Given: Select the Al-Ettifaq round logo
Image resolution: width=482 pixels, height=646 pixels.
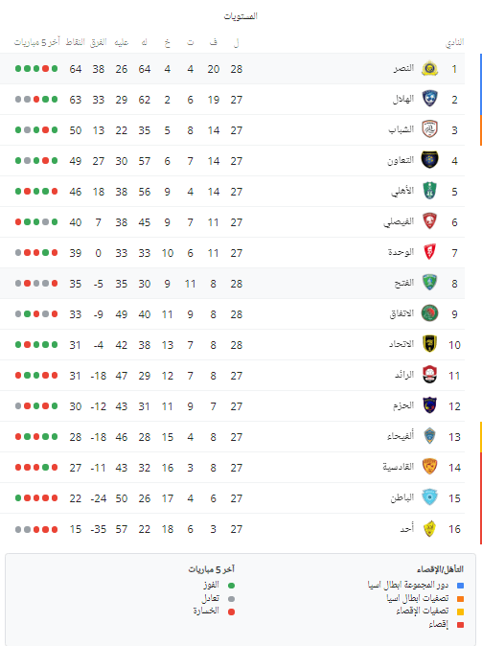Looking at the screenshot, I should pos(429,313).
